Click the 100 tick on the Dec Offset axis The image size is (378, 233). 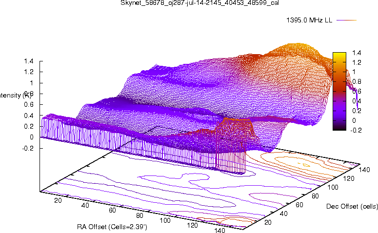pyautogui.click(x=333, y=187)
